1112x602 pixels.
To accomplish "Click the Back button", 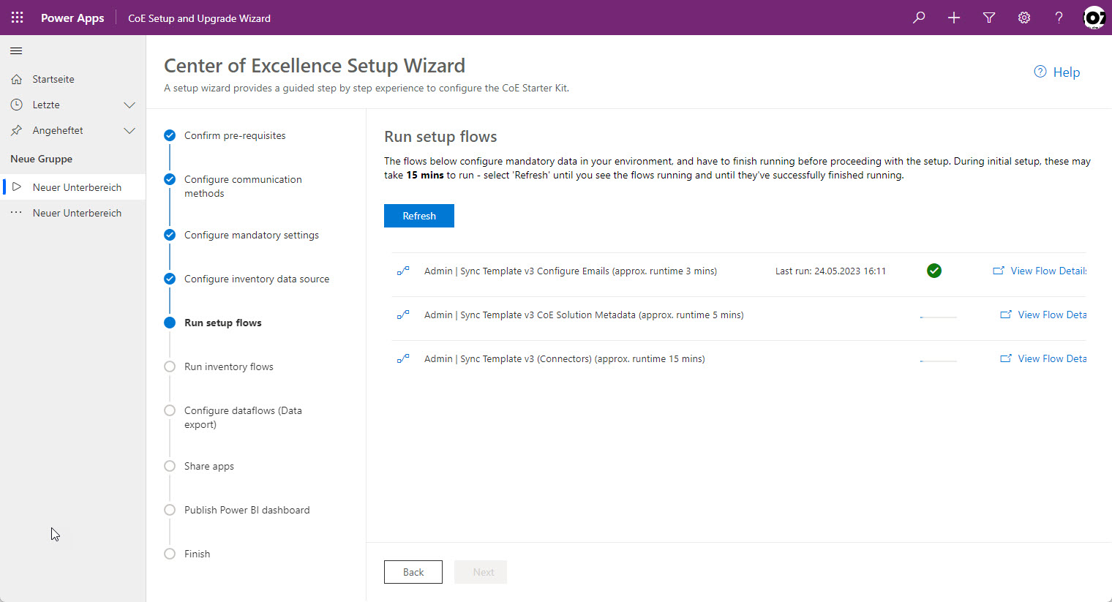I will [413, 572].
